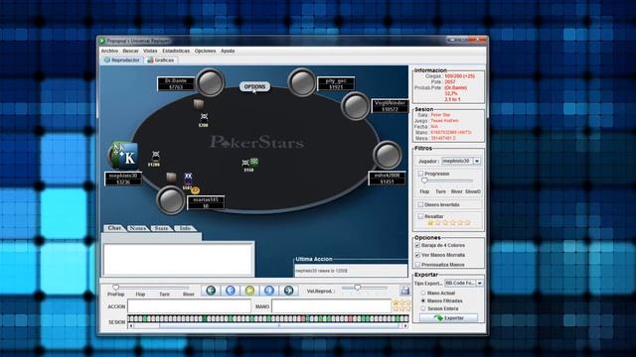This screenshot has height=357, width=636.
Task: Toggle Ver Manos Morralla checkbox
Action: [x=417, y=255]
